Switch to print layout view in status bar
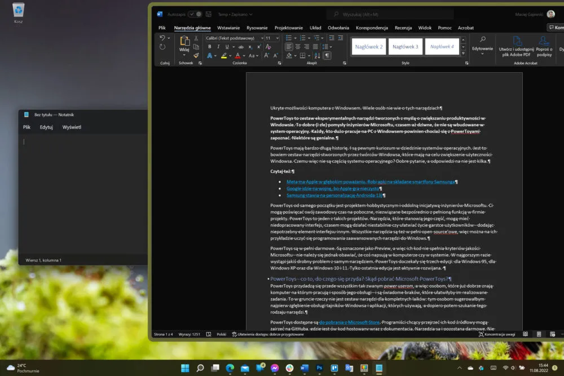The height and width of the screenshot is (376, 564). tap(539, 334)
